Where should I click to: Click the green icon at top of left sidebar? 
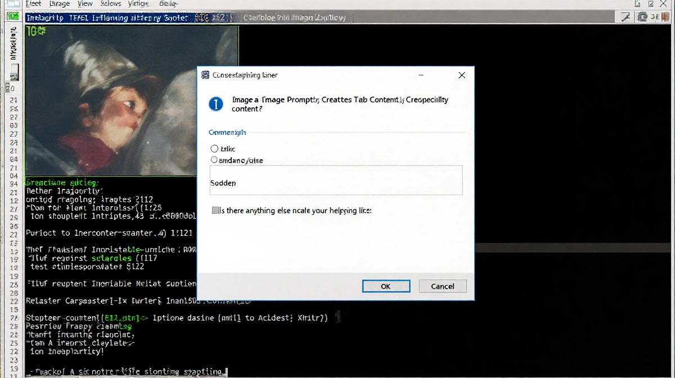12,17
